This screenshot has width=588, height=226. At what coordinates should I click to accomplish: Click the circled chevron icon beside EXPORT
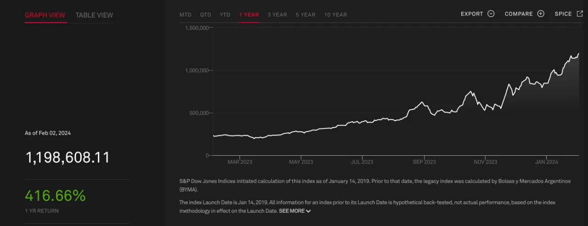point(491,14)
